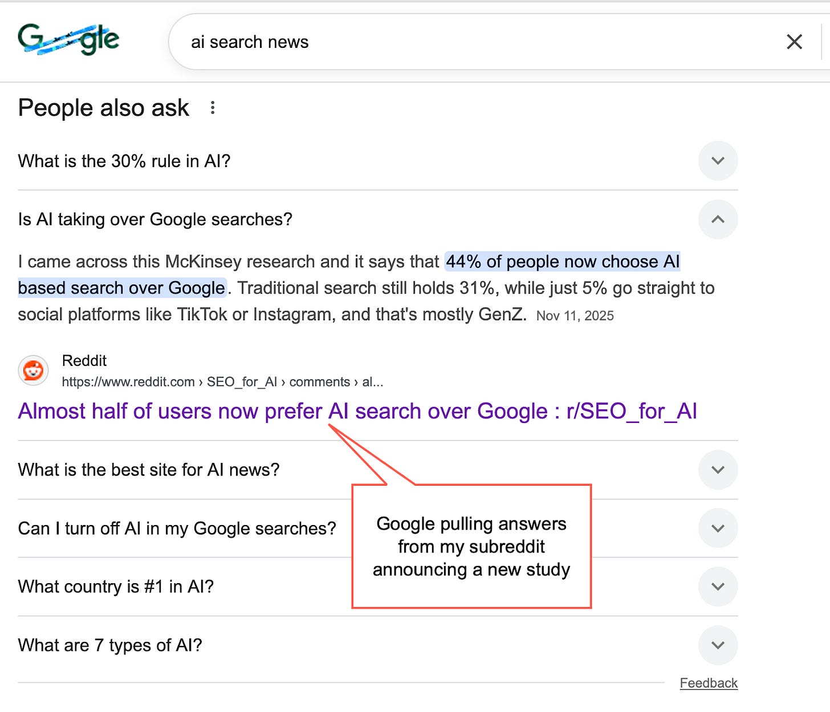Click question 'What country is #1 in AI?'

point(116,587)
